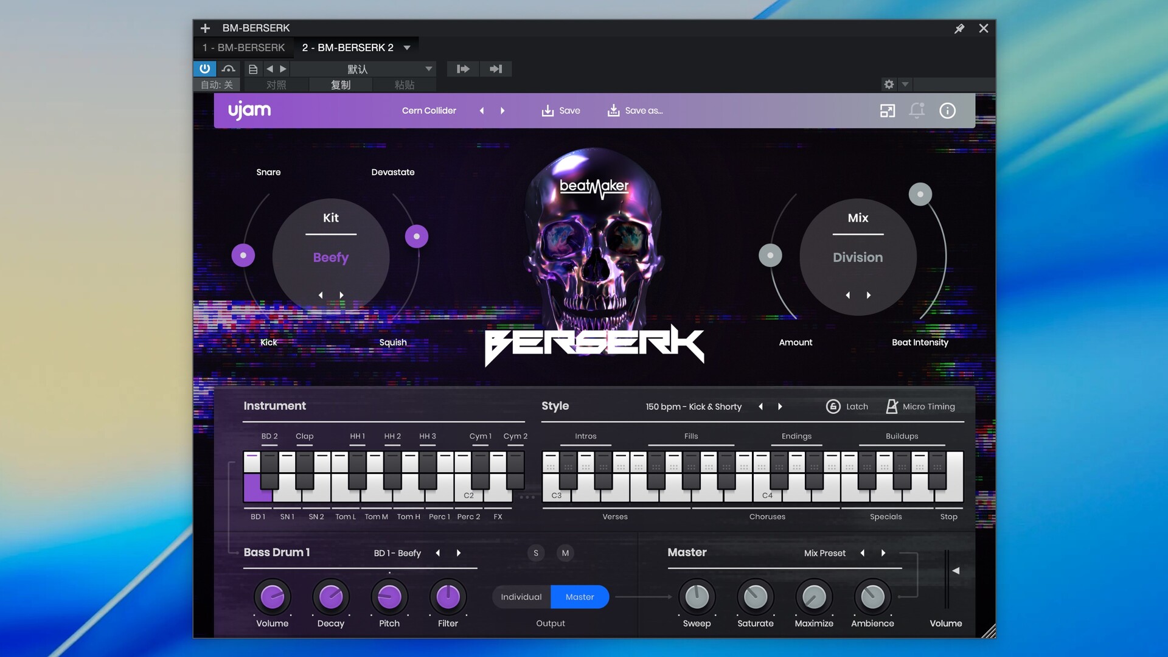
Task: Click the Sweep knob
Action: coord(697,597)
